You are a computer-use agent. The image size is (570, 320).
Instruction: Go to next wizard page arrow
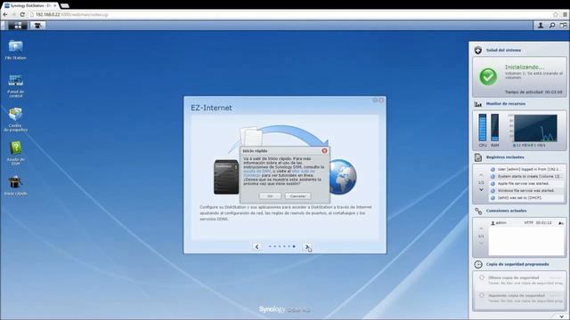[307, 246]
